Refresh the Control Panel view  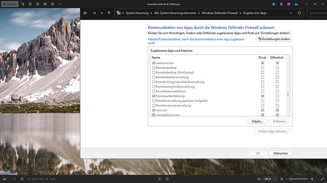point(300,13)
